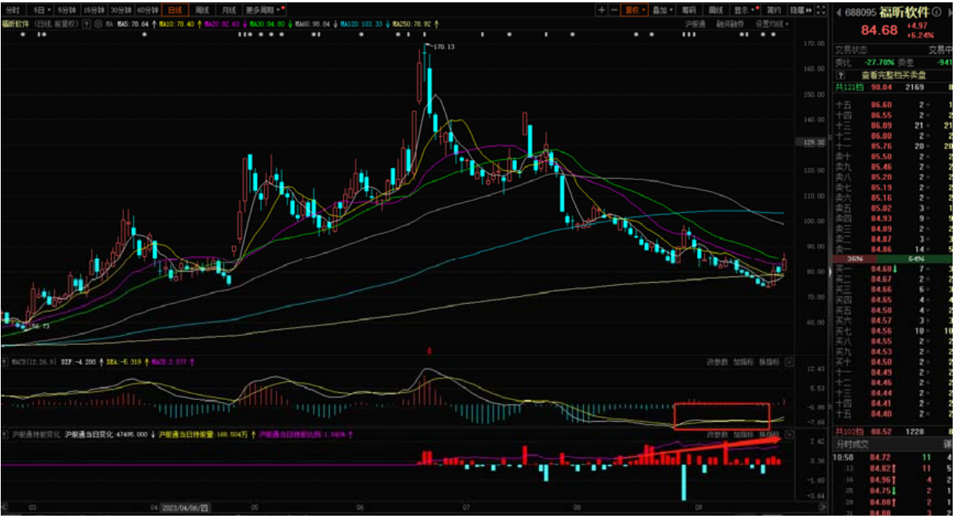Open the 复权 adjustment dropdown
Image resolution: width=955 pixels, height=518 pixels.
(636, 10)
